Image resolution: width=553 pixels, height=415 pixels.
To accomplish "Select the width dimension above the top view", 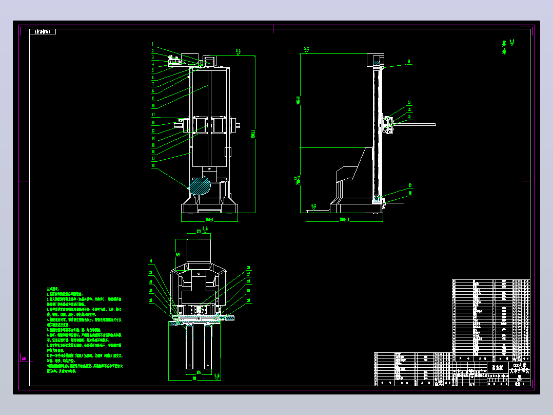I will point(199,232).
